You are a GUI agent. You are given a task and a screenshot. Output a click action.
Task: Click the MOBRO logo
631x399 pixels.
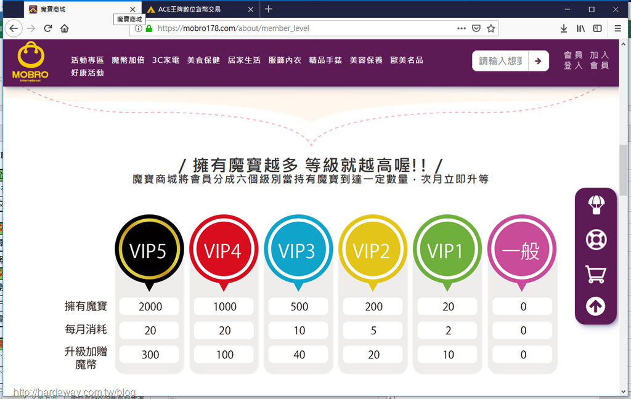tap(31, 62)
